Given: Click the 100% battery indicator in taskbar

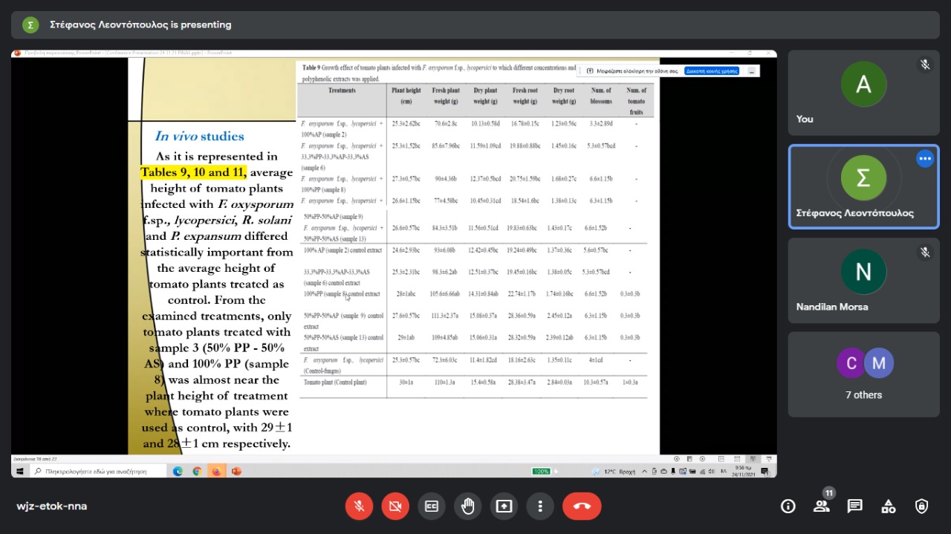Looking at the screenshot, I should click(541, 472).
